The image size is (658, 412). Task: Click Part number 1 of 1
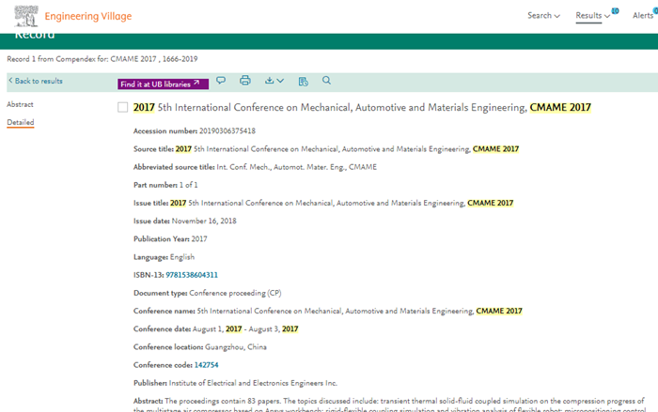(165, 185)
